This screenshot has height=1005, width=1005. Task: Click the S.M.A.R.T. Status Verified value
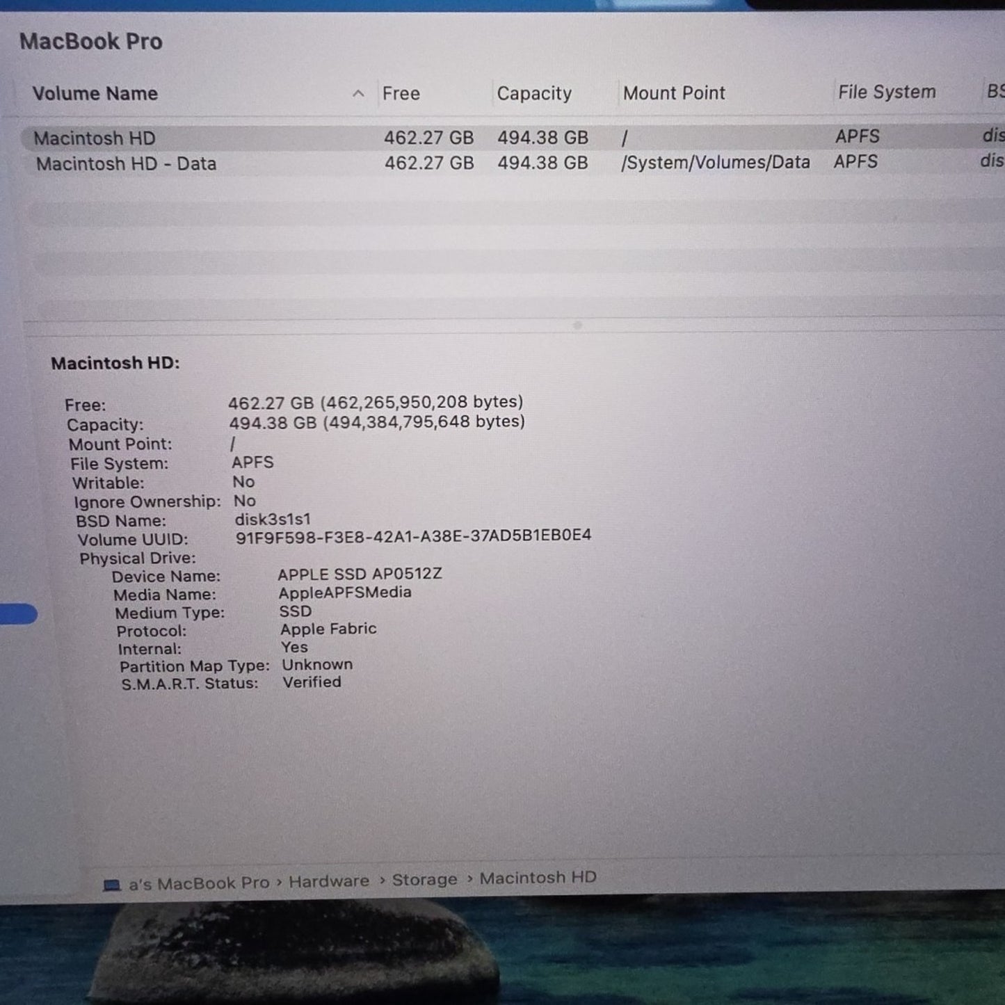point(310,682)
